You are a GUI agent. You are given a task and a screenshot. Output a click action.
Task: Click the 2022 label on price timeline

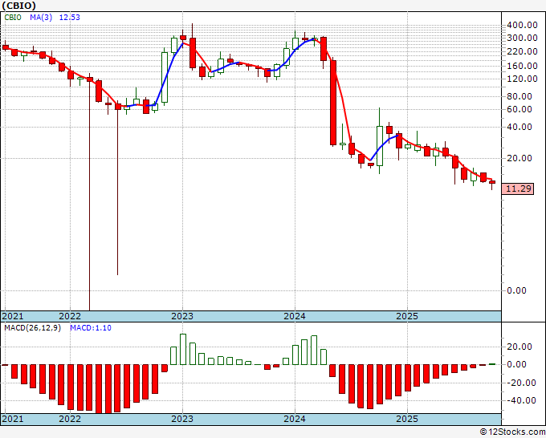pos(70,316)
